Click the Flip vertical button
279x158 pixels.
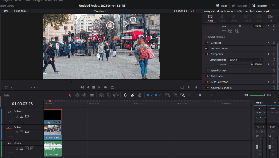pyautogui.click(x=237, y=31)
